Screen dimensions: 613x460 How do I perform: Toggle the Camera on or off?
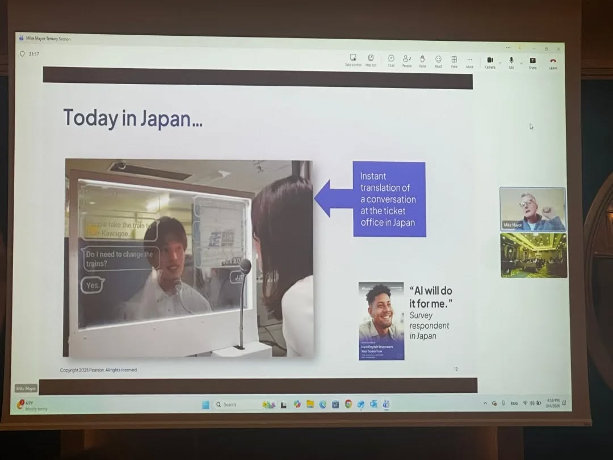click(x=490, y=61)
